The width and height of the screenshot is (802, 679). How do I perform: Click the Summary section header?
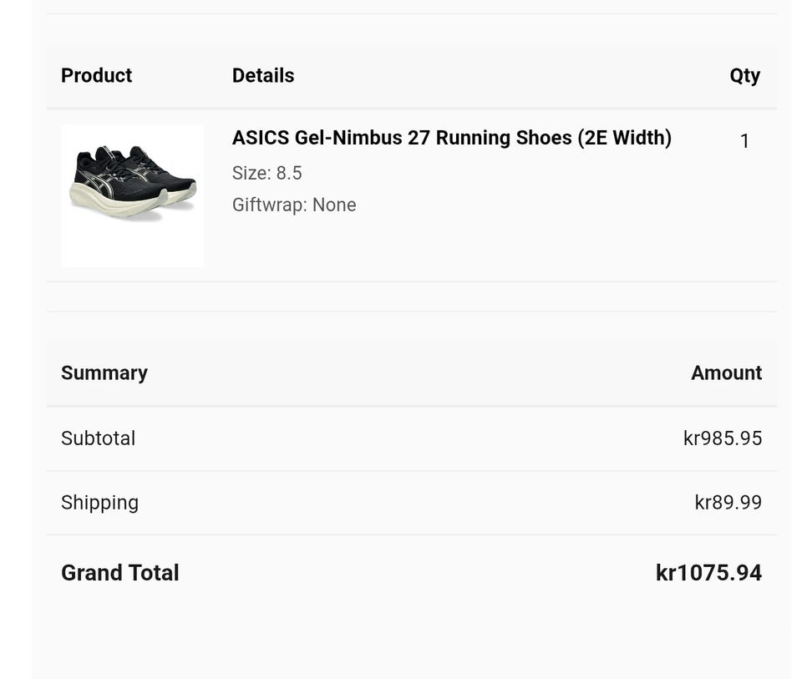tap(104, 372)
